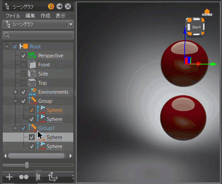
Task: Toggle the Perspective camera checkbox
Action: click(x=23, y=56)
